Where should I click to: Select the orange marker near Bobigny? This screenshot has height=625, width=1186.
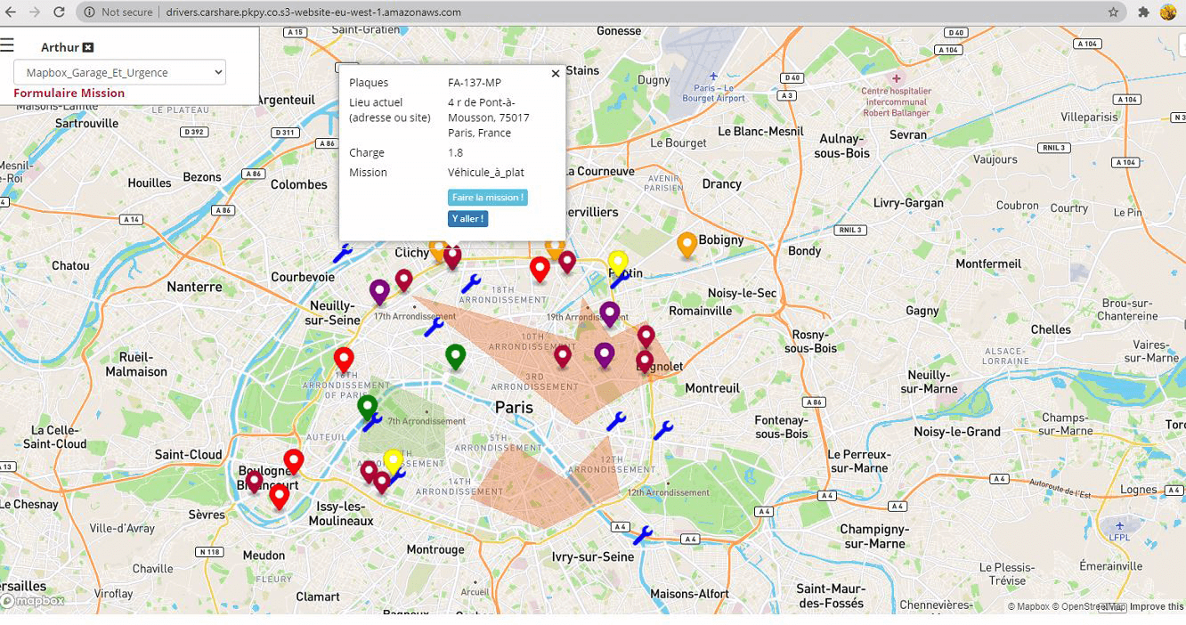686,245
